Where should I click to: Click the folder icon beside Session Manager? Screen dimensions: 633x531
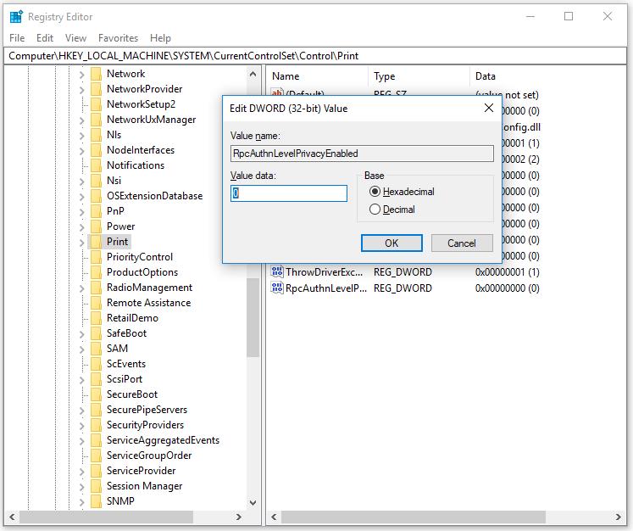(97, 486)
